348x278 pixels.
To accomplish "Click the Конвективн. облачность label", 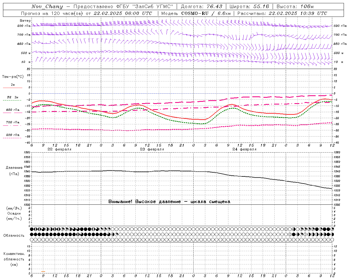I will [x=14, y=257].
